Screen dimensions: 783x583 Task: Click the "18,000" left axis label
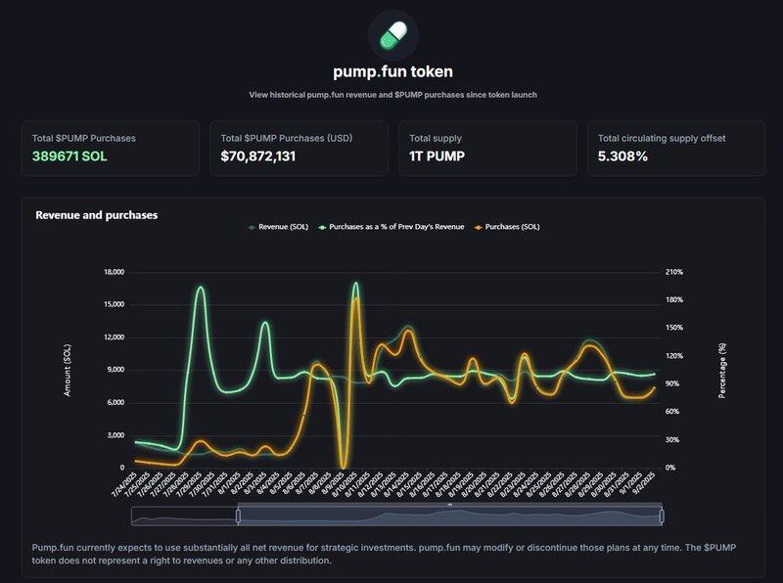point(114,272)
